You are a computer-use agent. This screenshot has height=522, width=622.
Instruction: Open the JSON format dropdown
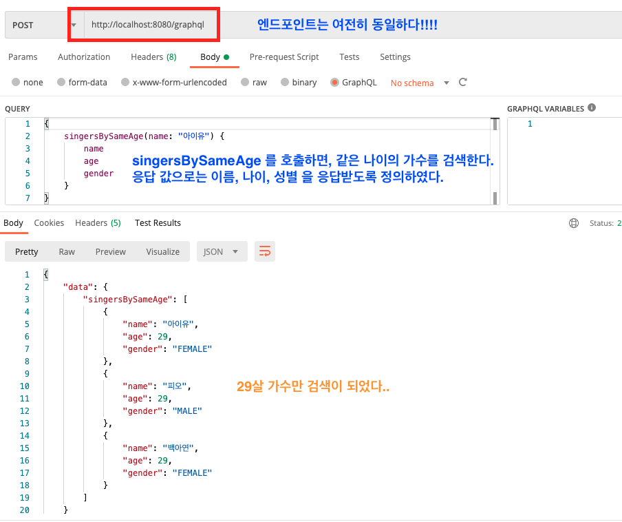222,251
